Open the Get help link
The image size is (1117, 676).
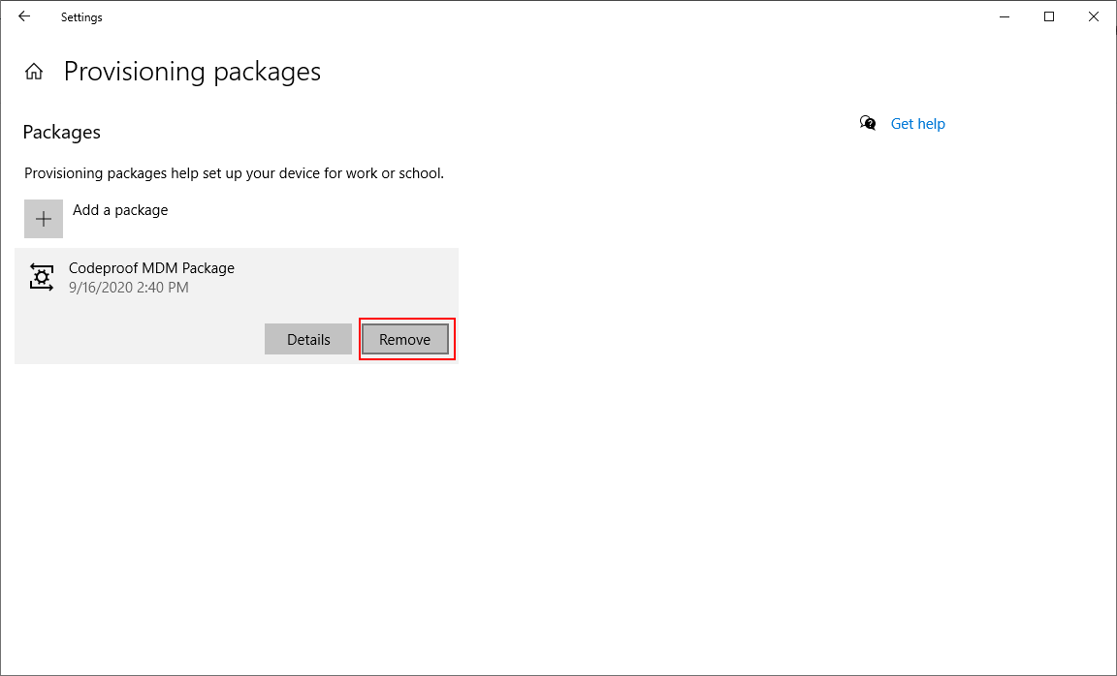(x=917, y=124)
